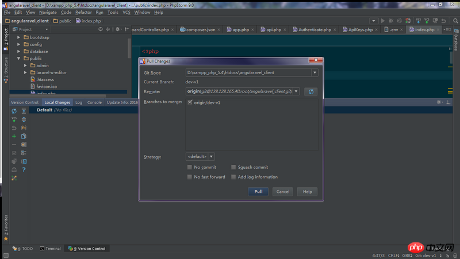Viewport: 460px width, 259px height.
Task: Click the Debug bug icon in main toolbar
Action: (391, 21)
